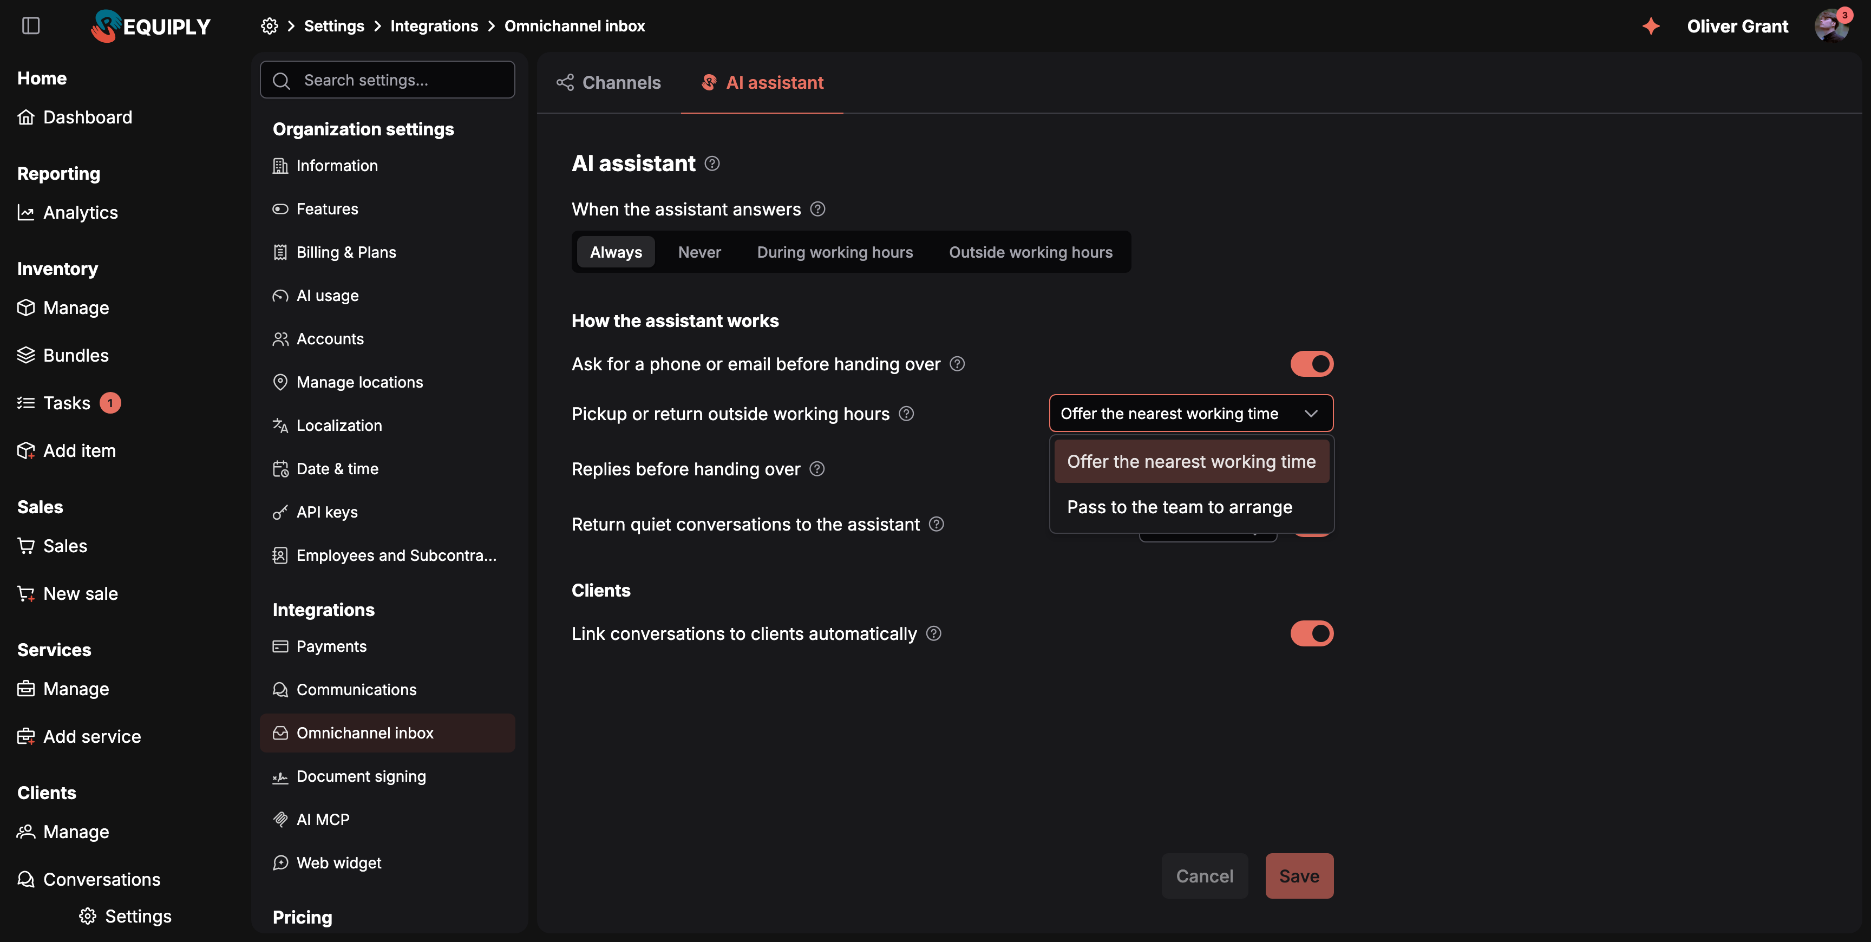Image resolution: width=1871 pixels, height=942 pixels.
Task: Open Bundles in the Inventory section
Action: pyautogui.click(x=63, y=355)
